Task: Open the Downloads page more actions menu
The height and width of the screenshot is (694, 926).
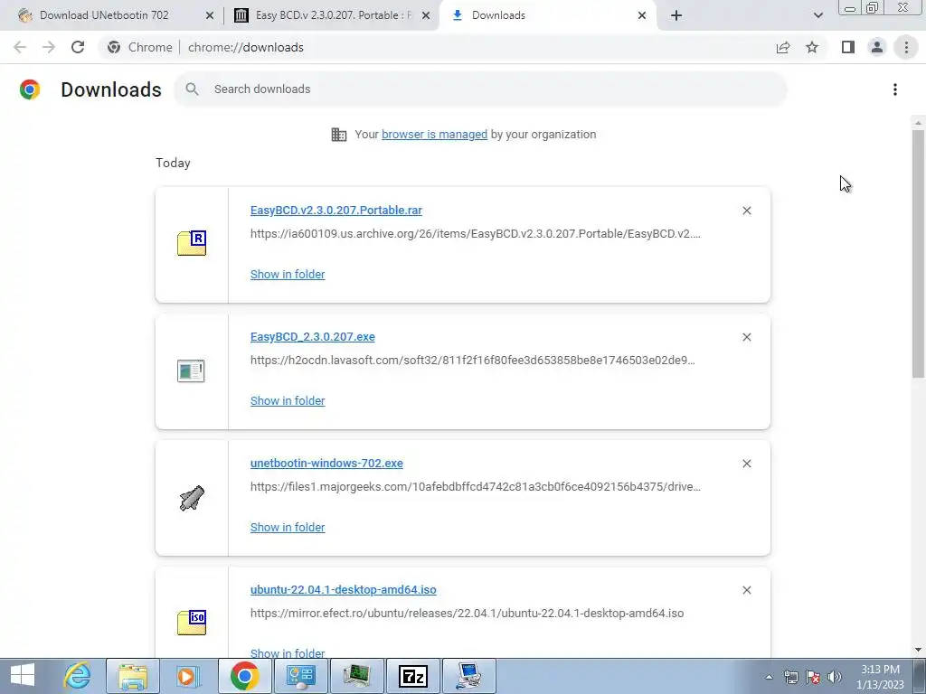Action: [x=895, y=89]
